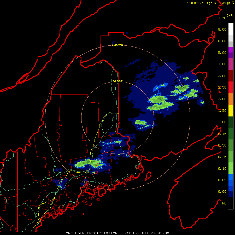235x235 pixels.
Task: Click the 2.50 legend value
Action: tap(222, 87)
